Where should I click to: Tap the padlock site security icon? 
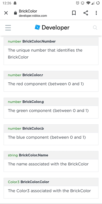pos(15,13)
